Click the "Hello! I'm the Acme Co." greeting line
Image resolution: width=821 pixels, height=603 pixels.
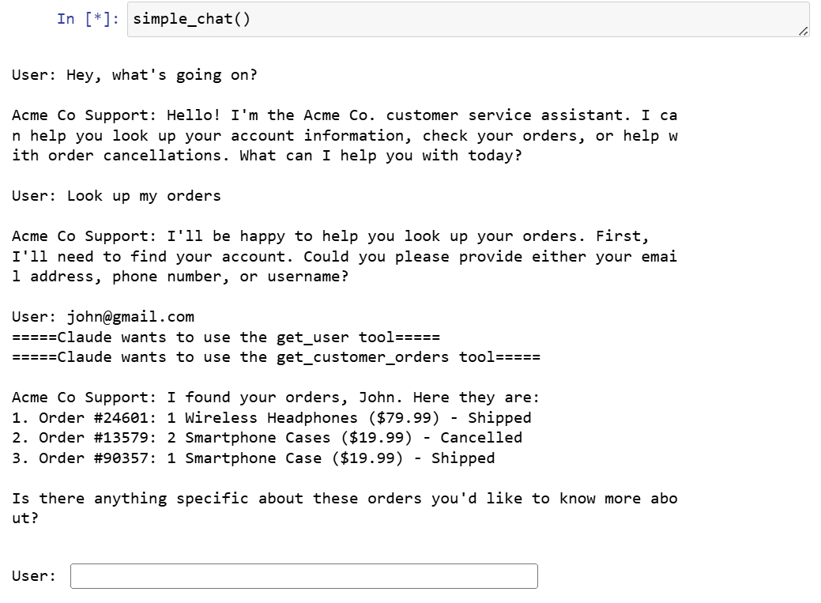tap(345, 115)
